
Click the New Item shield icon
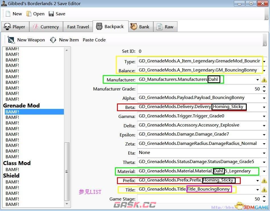point(53,40)
